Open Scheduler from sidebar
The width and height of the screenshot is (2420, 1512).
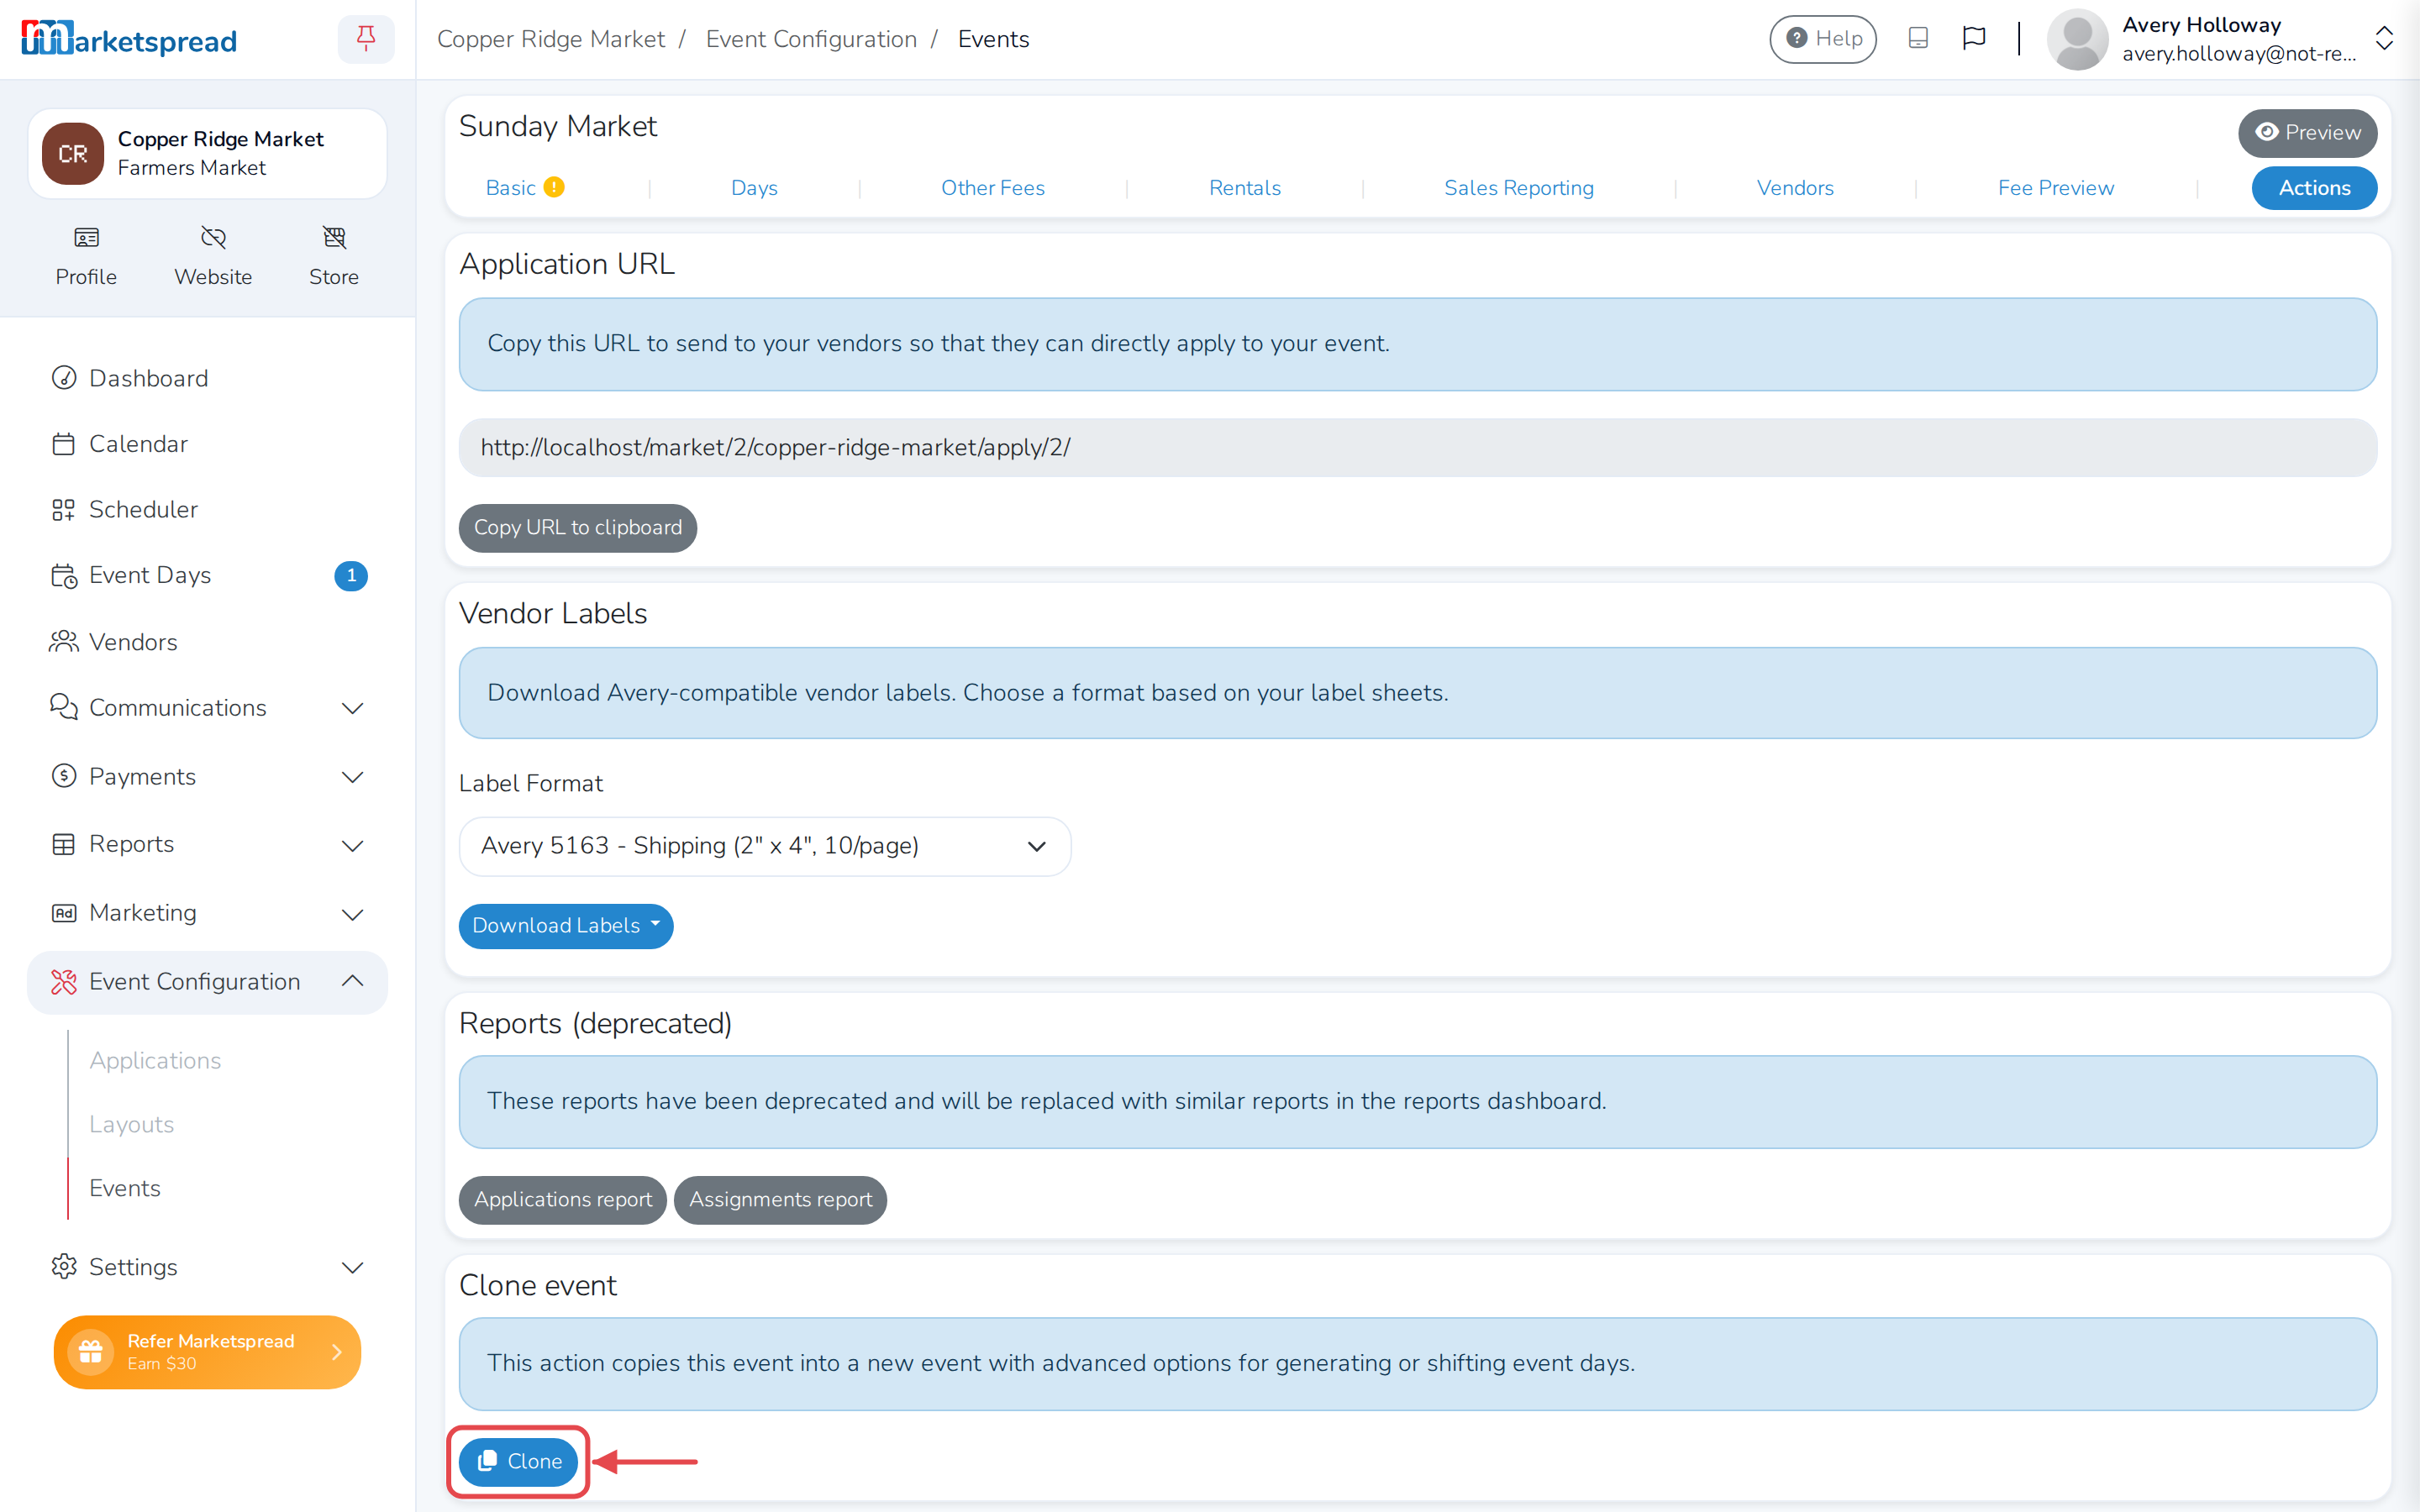point(207,510)
